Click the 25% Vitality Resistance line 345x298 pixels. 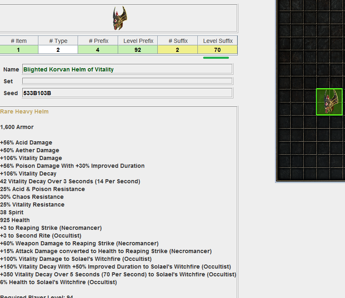[x=32, y=205]
